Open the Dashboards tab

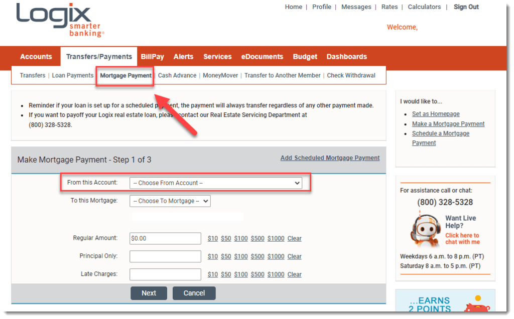pyautogui.click(x=346, y=57)
